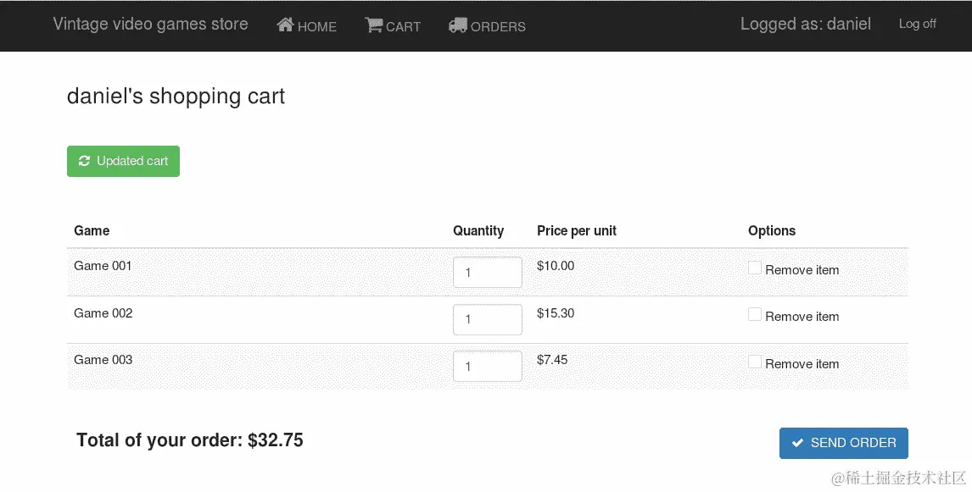
Task: Focus the quantity field for Game 001
Action: (487, 273)
